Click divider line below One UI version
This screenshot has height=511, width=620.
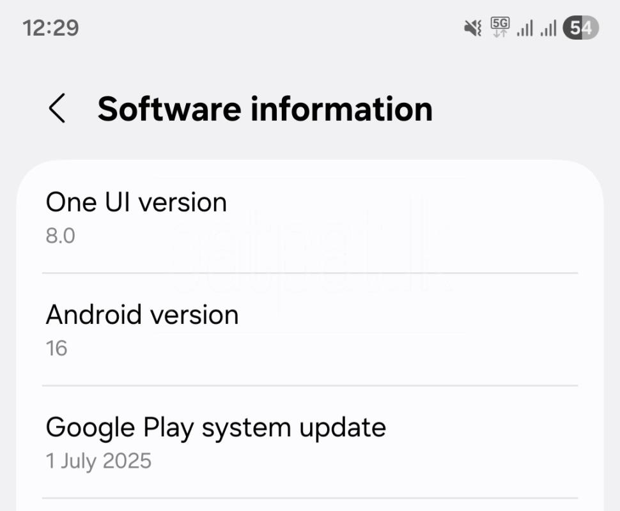pos(310,273)
